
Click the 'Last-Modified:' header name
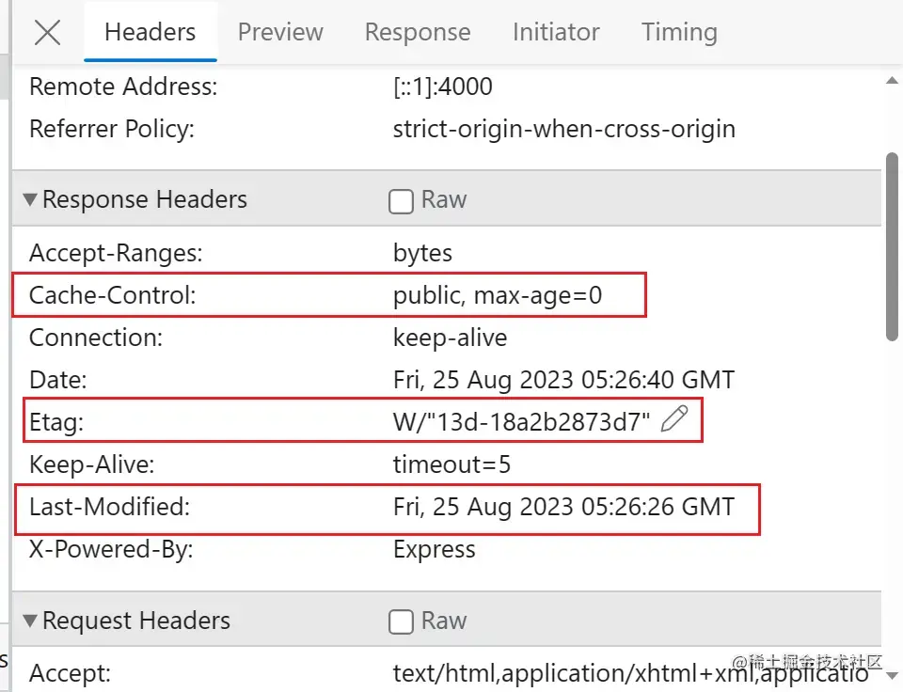click(x=109, y=507)
